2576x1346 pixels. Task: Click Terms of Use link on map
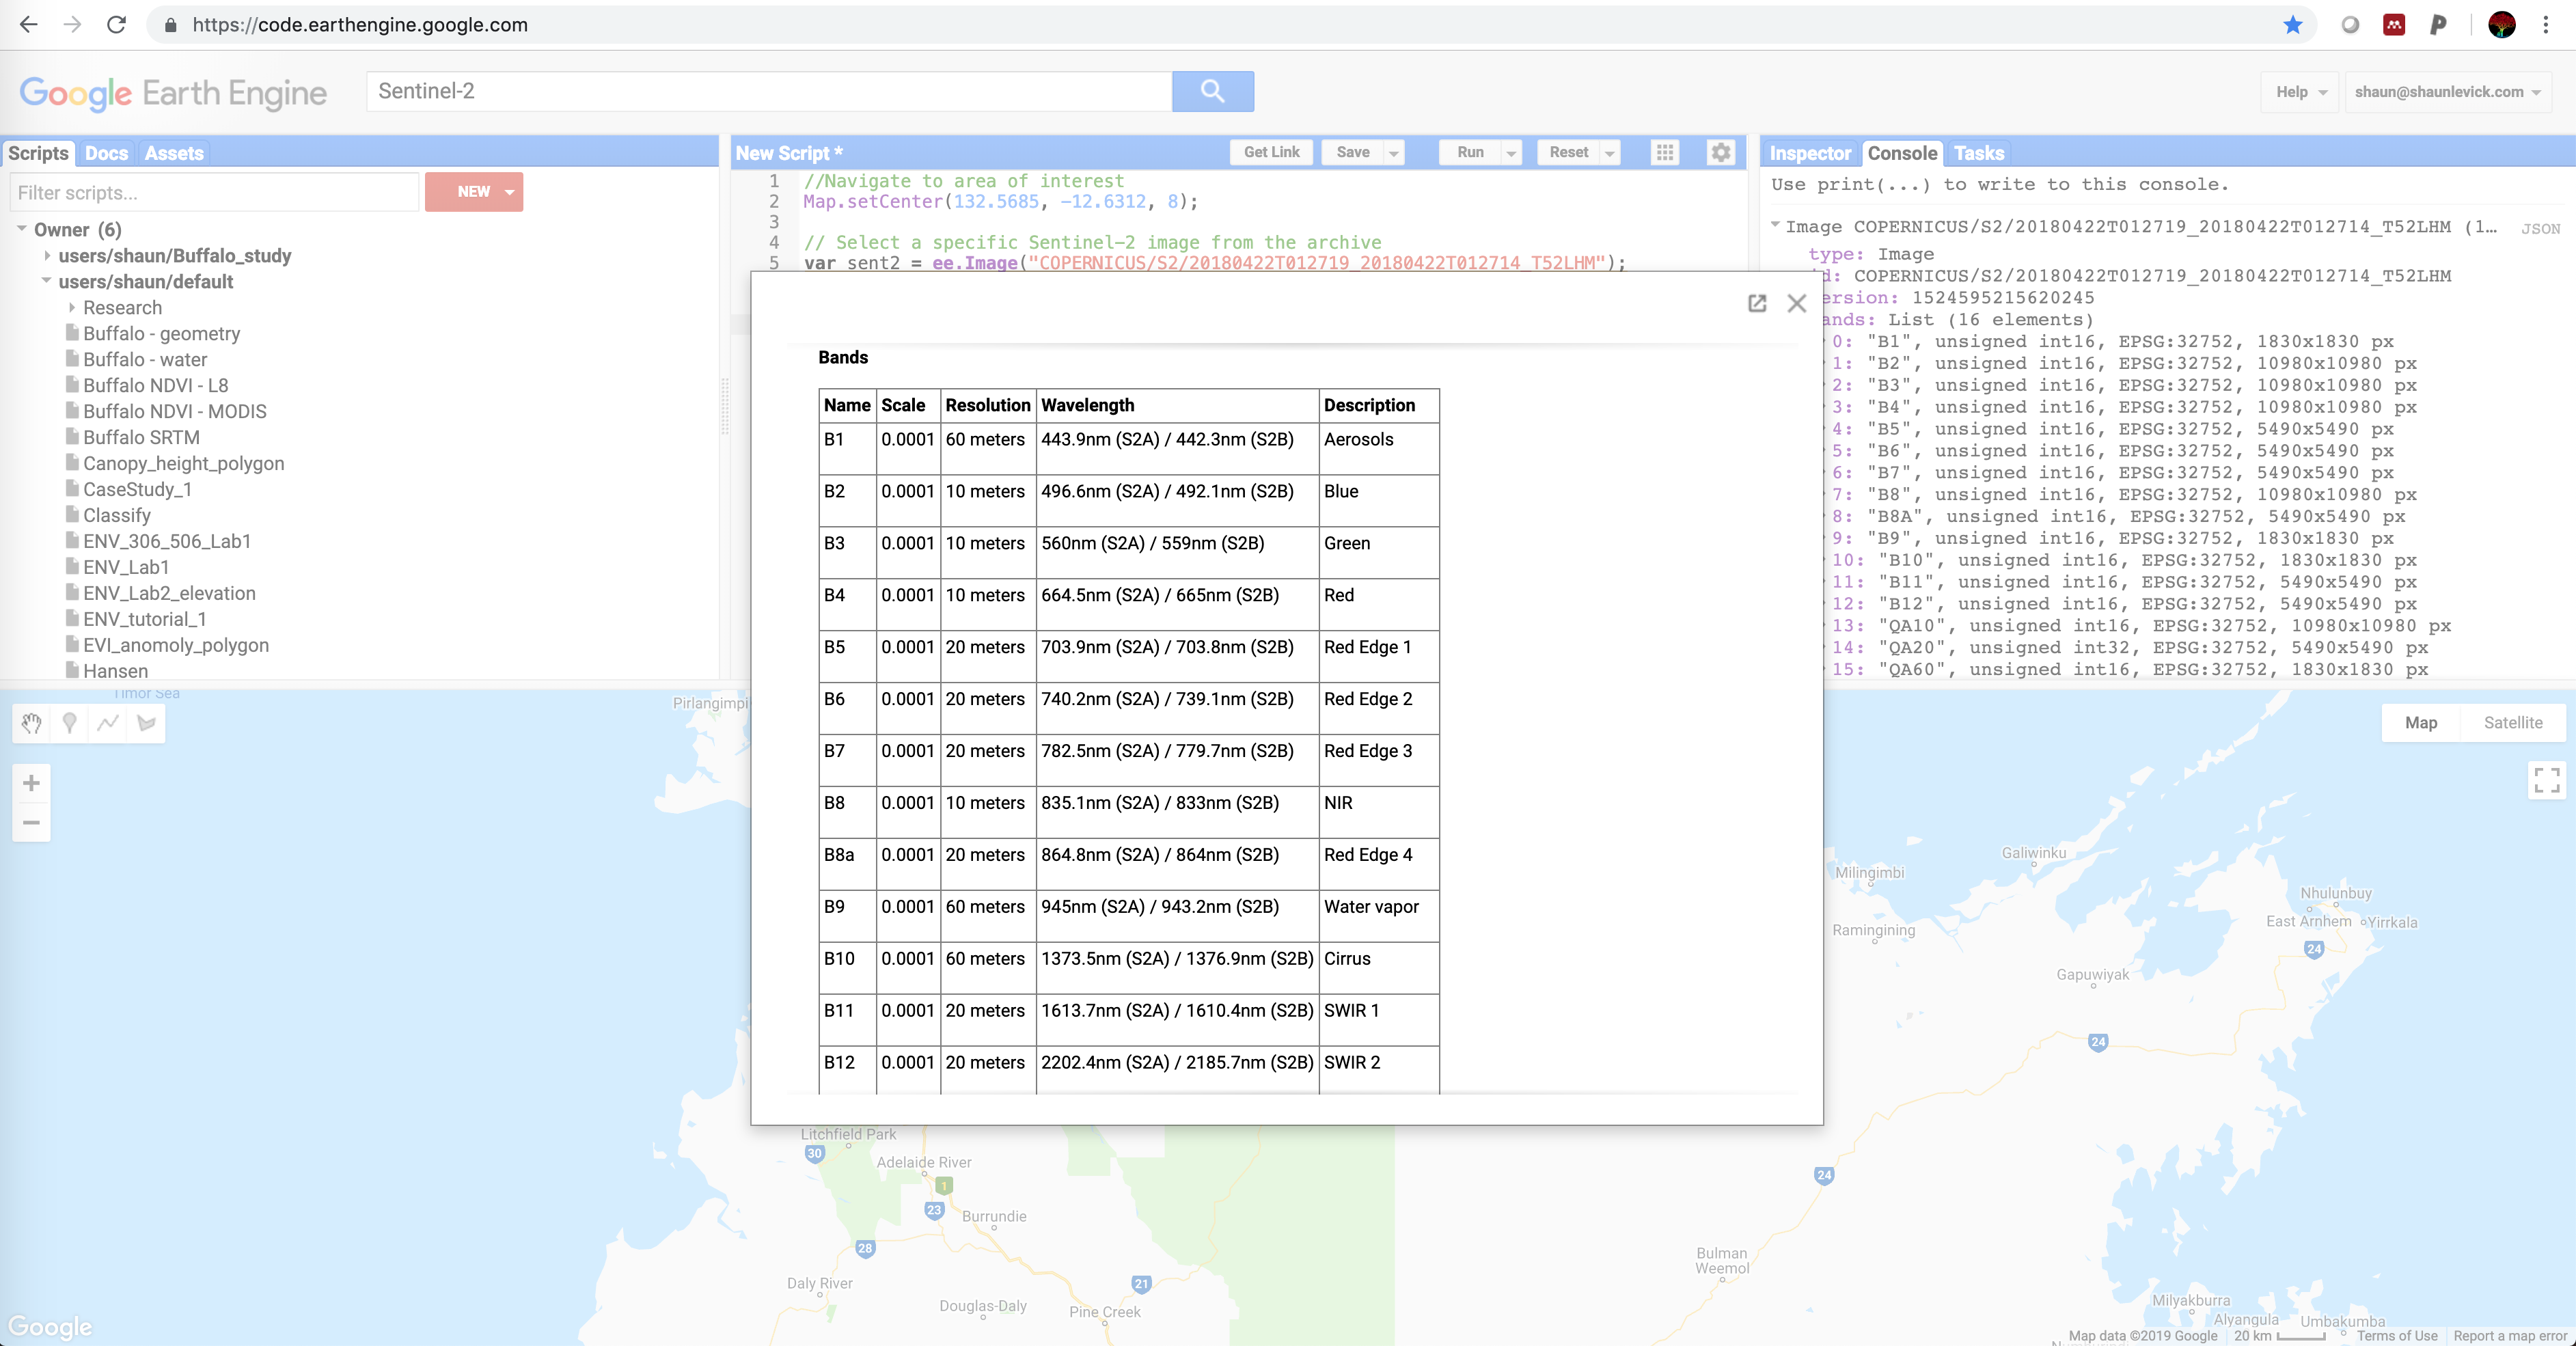[x=2396, y=1336]
